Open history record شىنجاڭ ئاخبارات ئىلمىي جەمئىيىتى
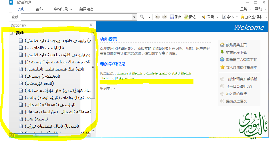 167,73
